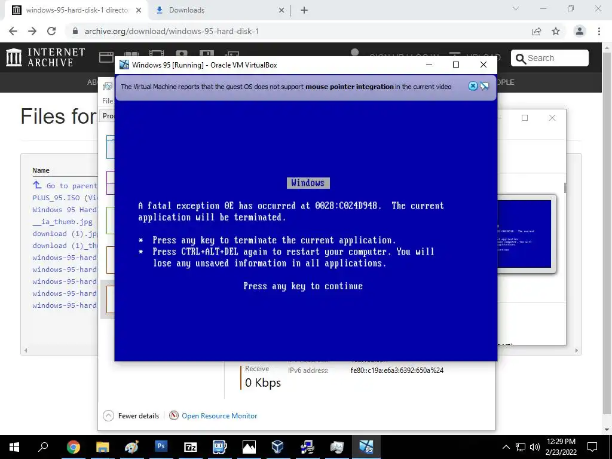Open VirtualBox Manager cube icon in taskbar

(278, 446)
